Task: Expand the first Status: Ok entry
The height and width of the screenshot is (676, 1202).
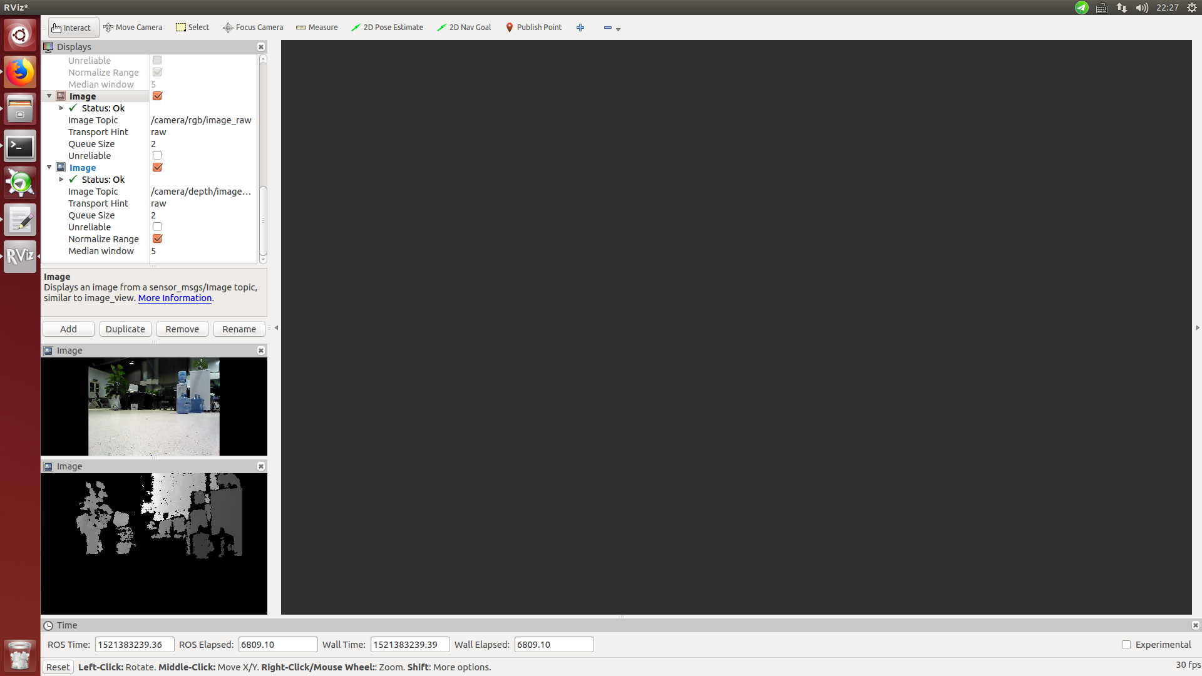Action: tap(61, 108)
